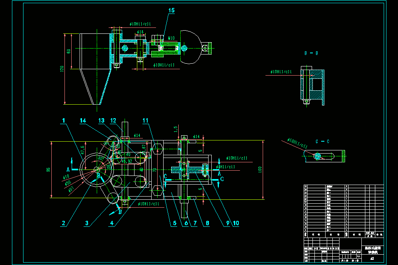Select the B – B section view label
The image size is (398, 265).
point(311,53)
